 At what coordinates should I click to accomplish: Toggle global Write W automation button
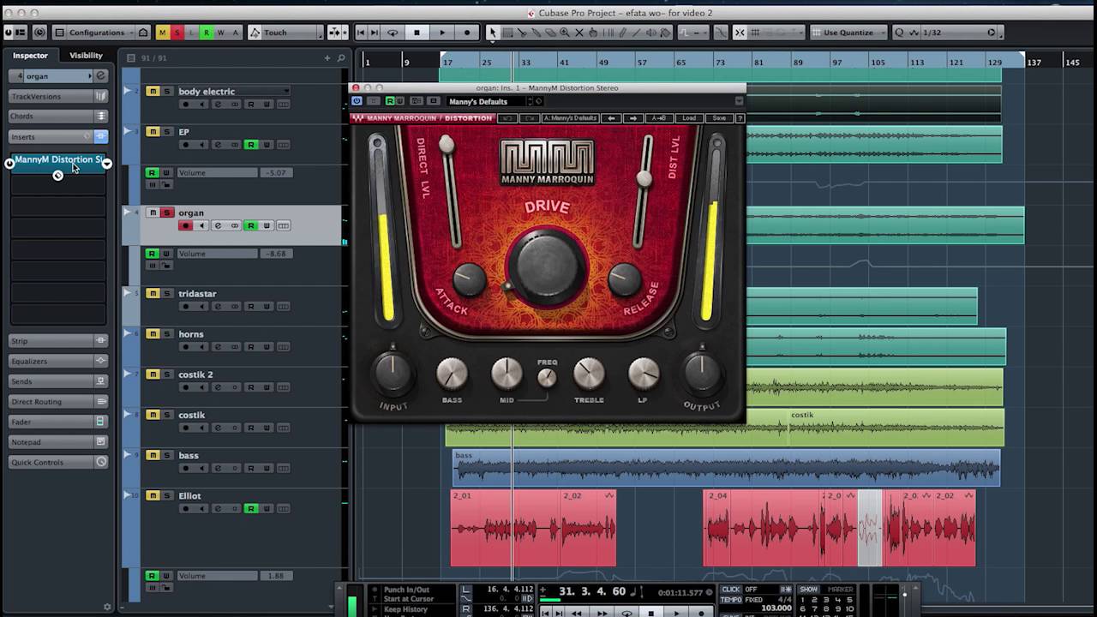click(220, 33)
